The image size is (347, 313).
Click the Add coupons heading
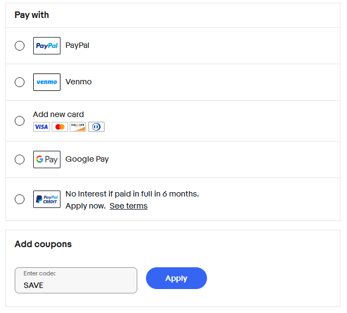43,244
